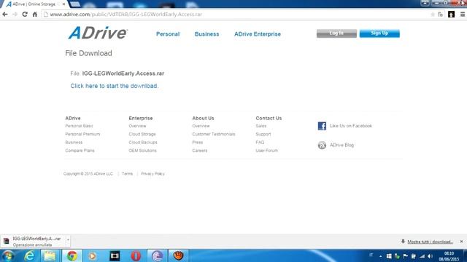Click the IT language indicator in tray
Screen dimensions: 467x262
click(x=371, y=255)
